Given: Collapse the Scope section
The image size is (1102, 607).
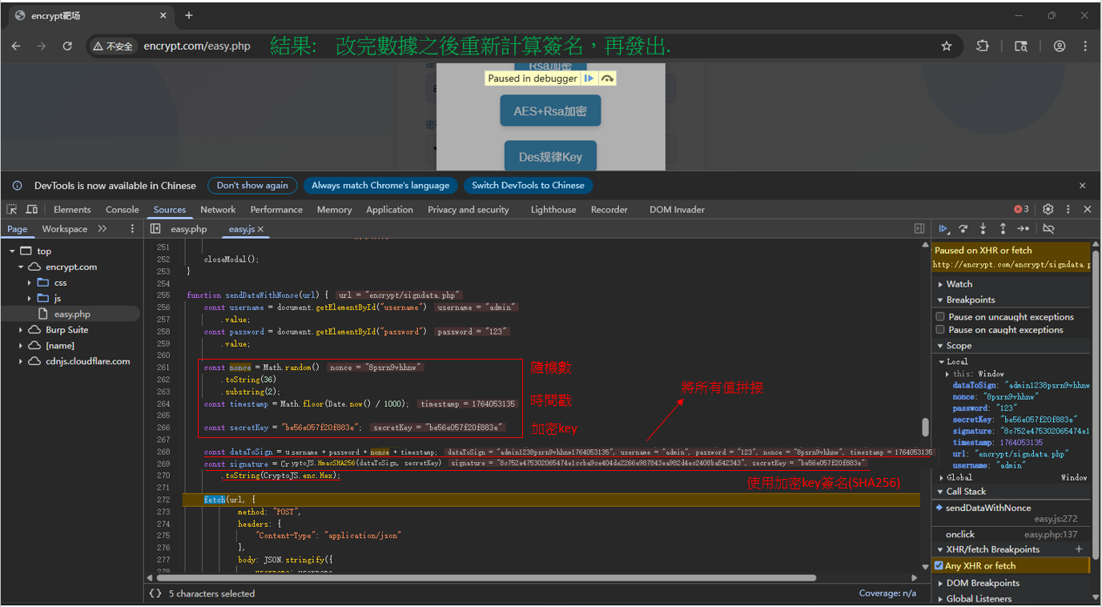Looking at the screenshot, I should [1012, 346].
